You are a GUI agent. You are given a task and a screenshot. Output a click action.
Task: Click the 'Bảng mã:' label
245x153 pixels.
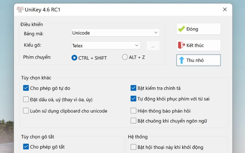click(34, 34)
